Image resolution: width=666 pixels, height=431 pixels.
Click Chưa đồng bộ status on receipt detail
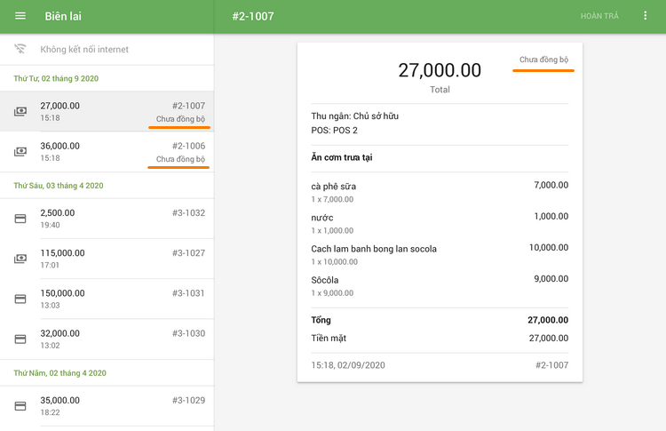543,60
